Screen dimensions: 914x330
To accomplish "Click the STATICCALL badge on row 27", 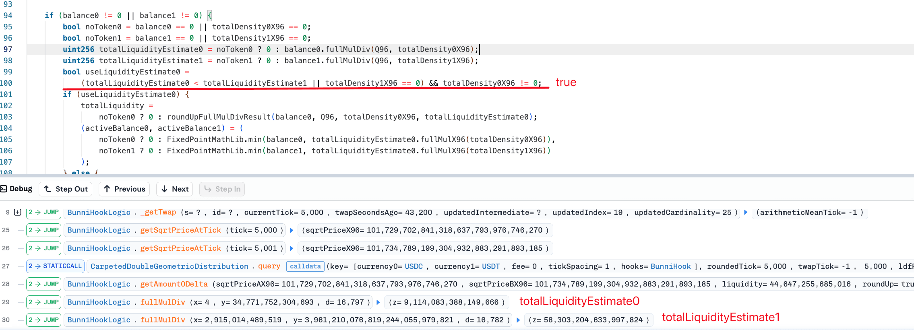I will coord(55,266).
